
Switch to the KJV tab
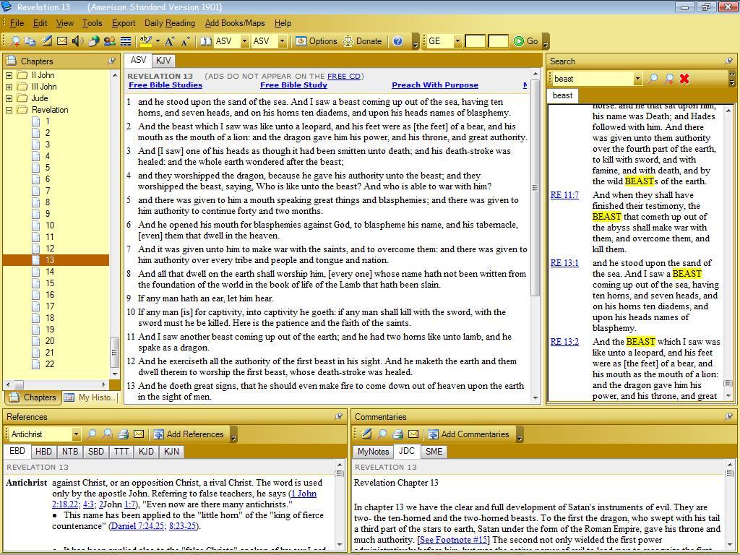164,61
